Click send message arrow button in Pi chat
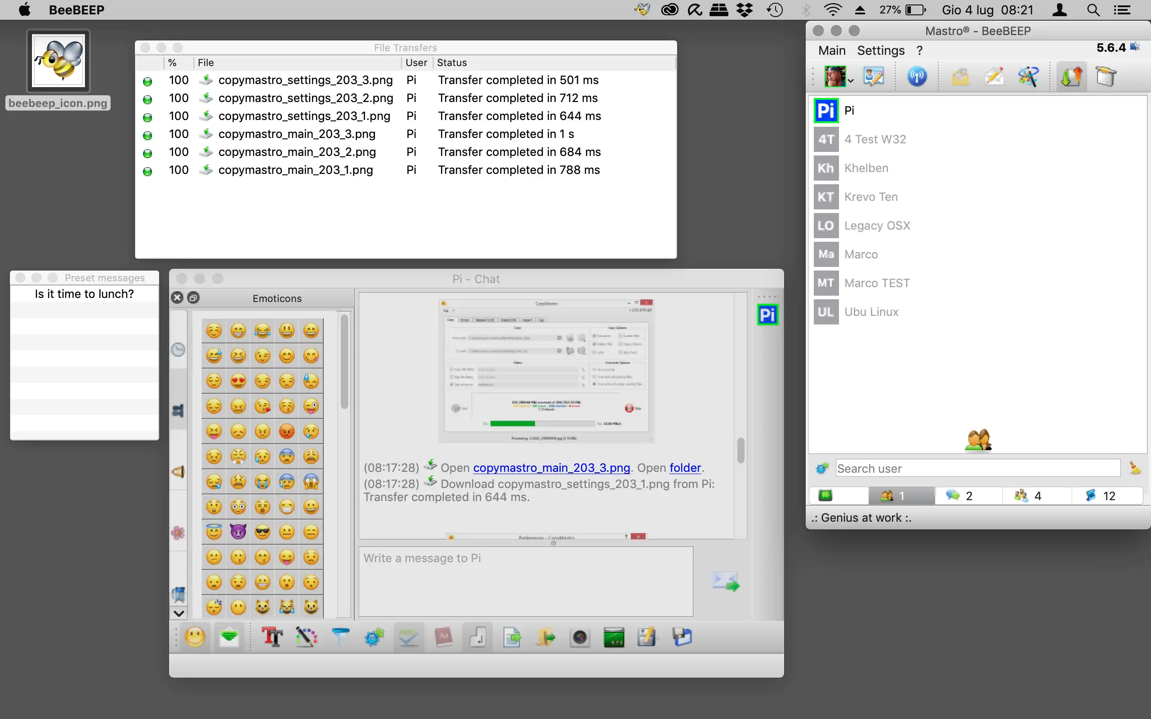The image size is (1151, 719). 725,581
